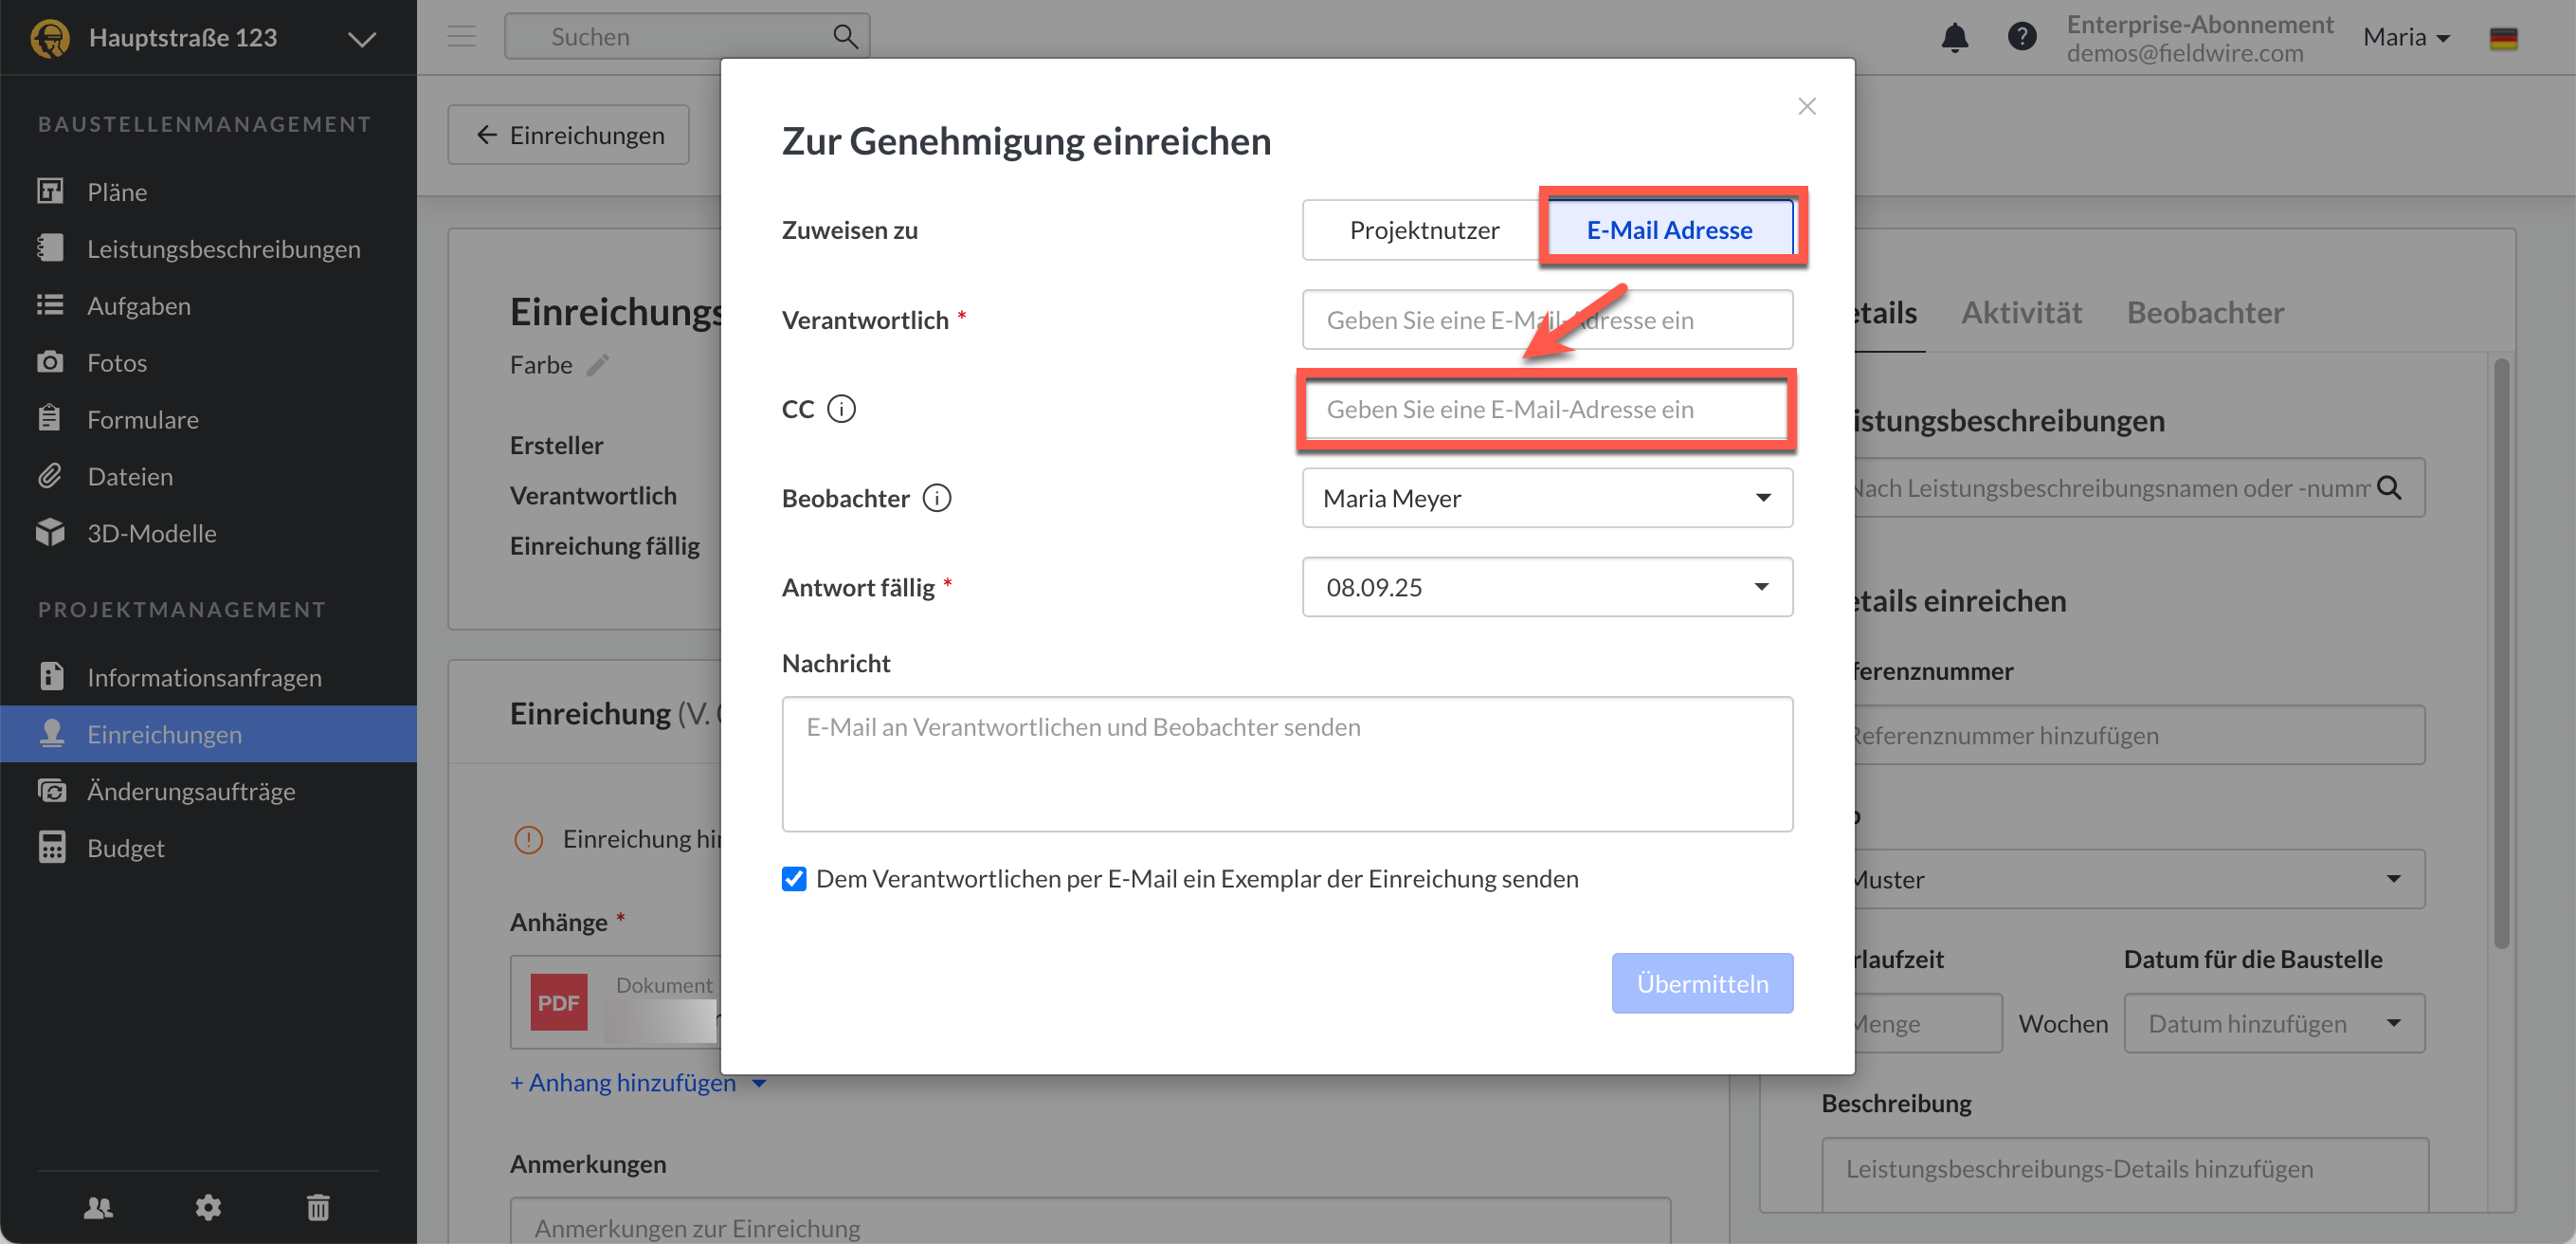This screenshot has width=2576, height=1244.
Task: Click the search magnifier icon
Action: click(x=845, y=37)
